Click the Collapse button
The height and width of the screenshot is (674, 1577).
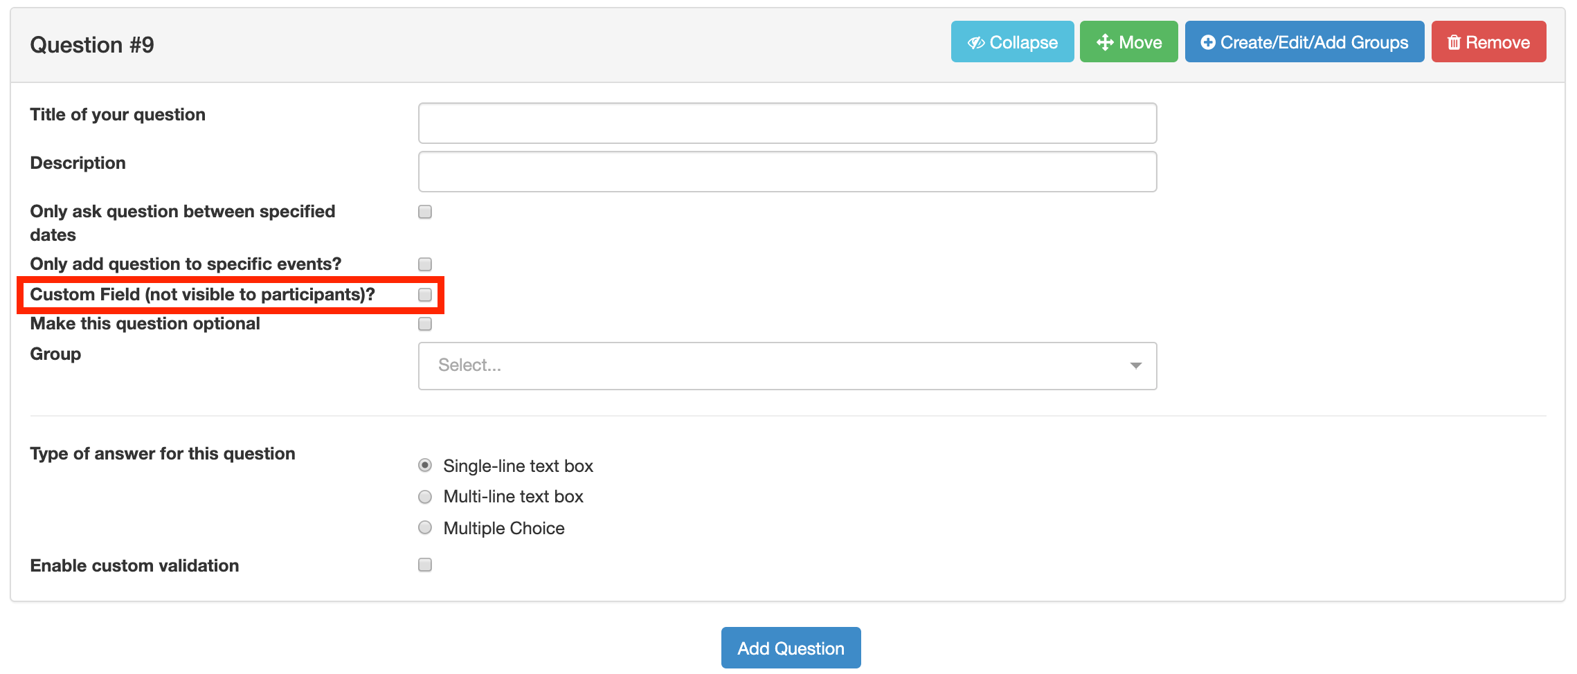pyautogui.click(x=1012, y=42)
